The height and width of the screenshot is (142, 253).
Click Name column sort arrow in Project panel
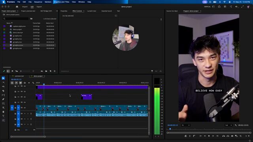12,23
